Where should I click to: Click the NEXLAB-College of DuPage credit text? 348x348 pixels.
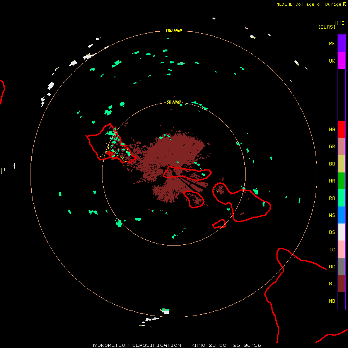(x=309, y=4)
